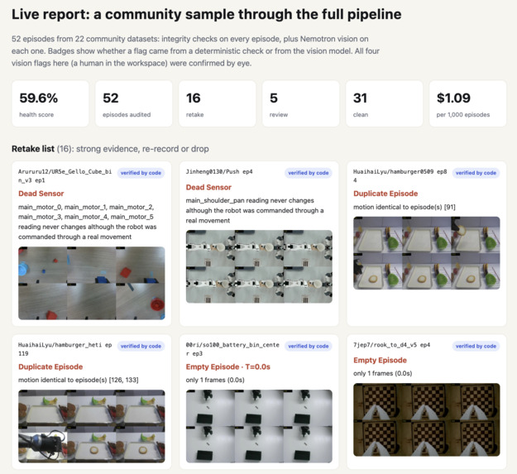Click text 'motion identical to episode(s) [91]'
517x474 pixels.
tap(405, 208)
